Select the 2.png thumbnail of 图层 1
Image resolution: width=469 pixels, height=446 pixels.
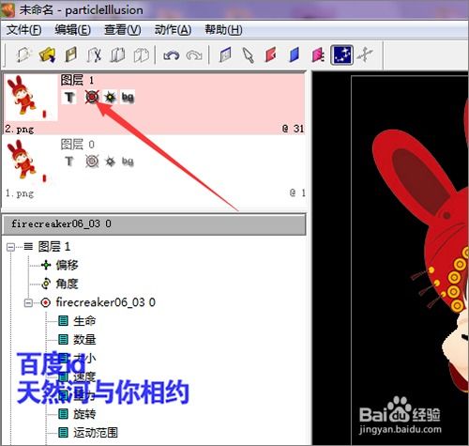point(31,98)
